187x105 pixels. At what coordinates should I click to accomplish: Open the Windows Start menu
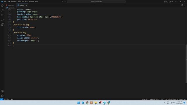(x=79, y=103)
